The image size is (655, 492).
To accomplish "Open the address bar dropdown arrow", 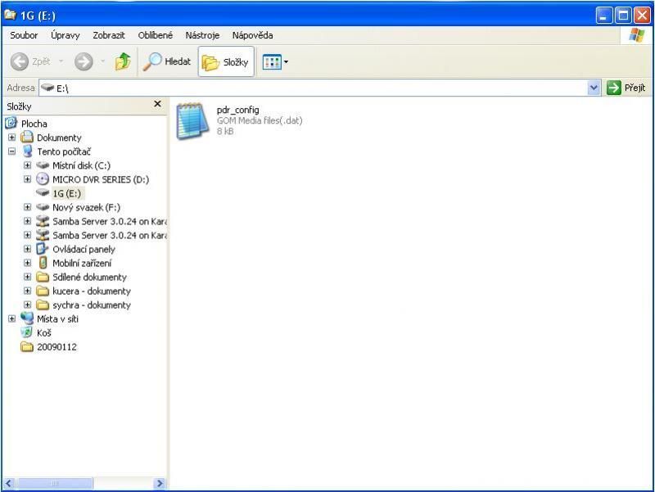I will click(x=594, y=88).
